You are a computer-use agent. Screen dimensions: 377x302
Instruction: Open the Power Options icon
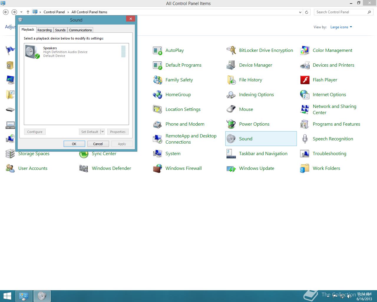tap(231, 124)
